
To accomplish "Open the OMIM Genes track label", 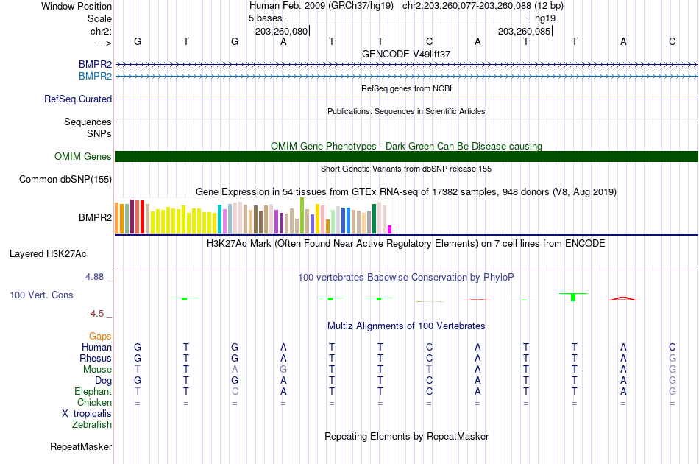I will [x=83, y=157].
